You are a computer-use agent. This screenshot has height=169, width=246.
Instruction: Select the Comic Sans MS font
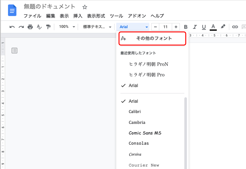[151, 133]
